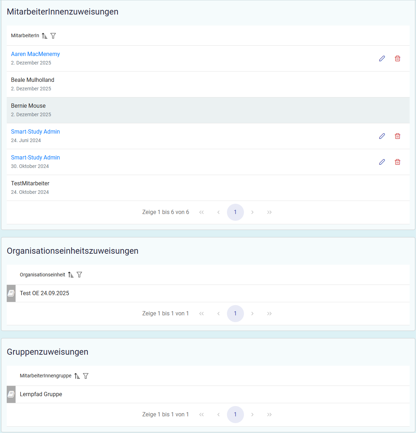Click the book icon beside Lernpfad Gruppe
416x433 pixels.
(11, 394)
